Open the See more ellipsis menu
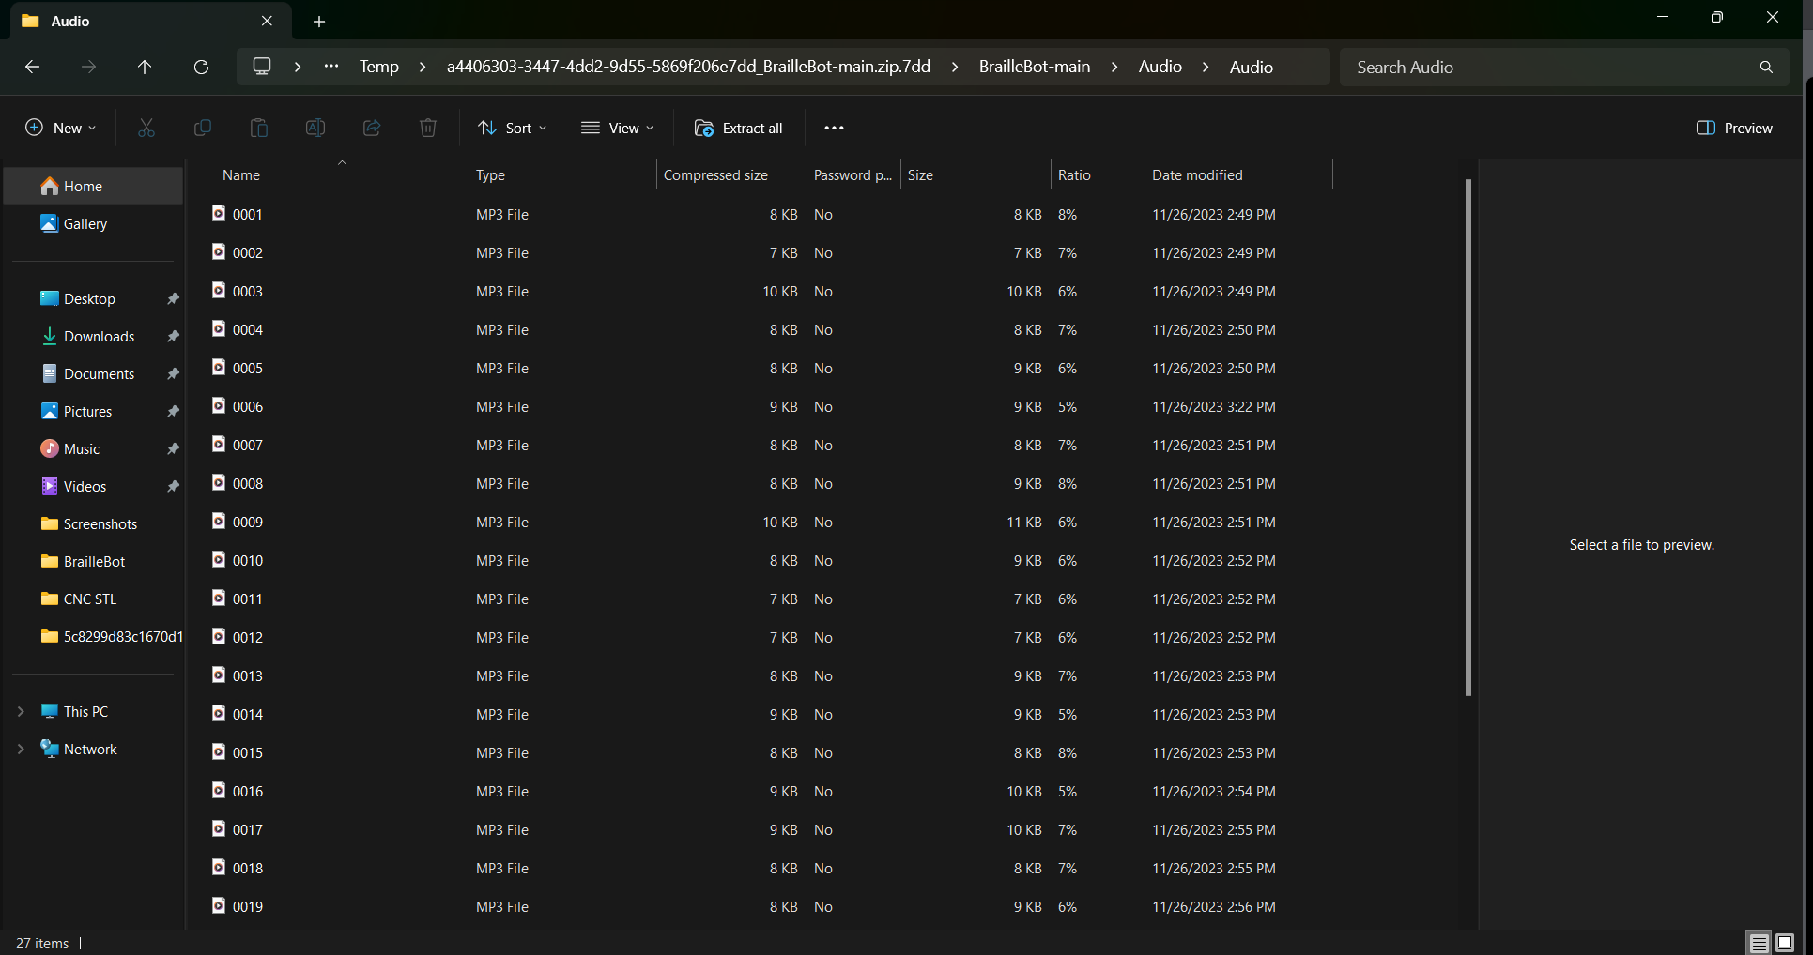 coord(834,128)
